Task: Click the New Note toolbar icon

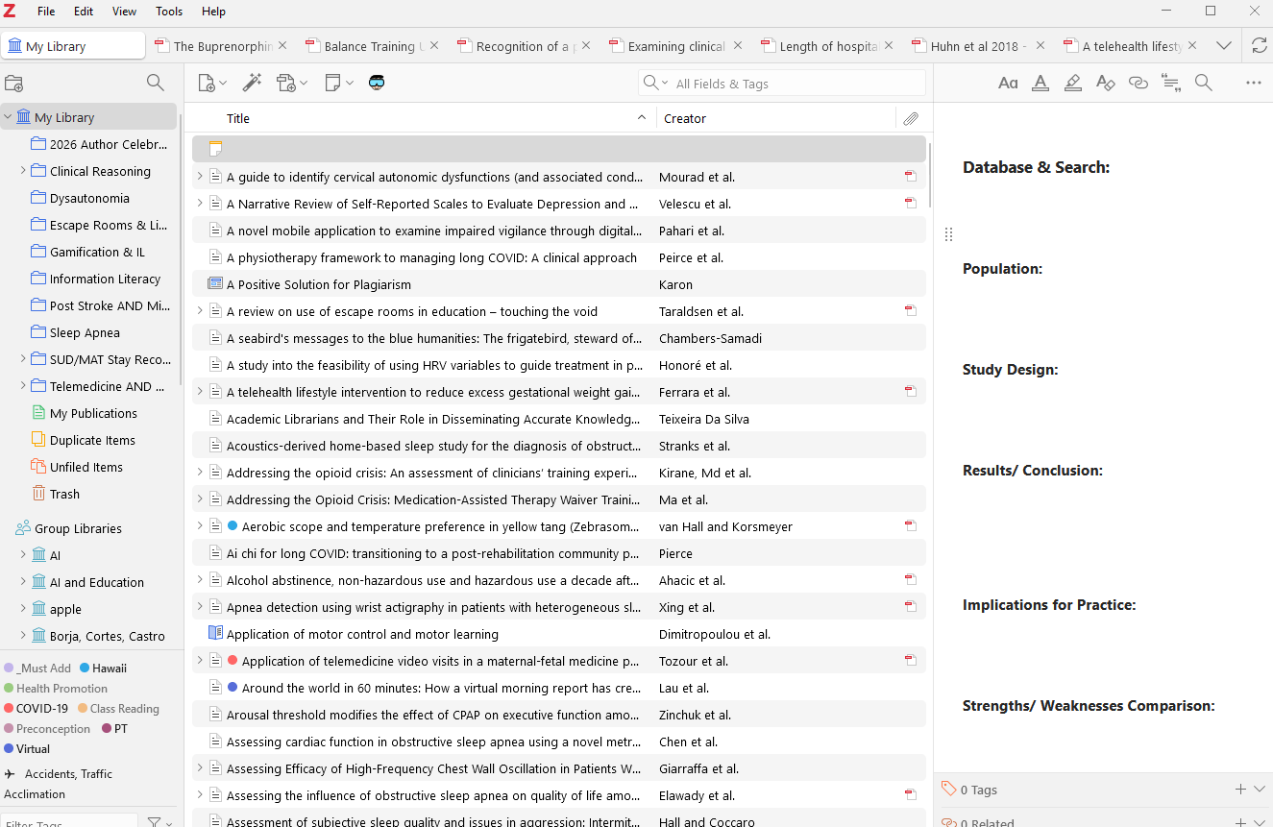Action: (338, 83)
